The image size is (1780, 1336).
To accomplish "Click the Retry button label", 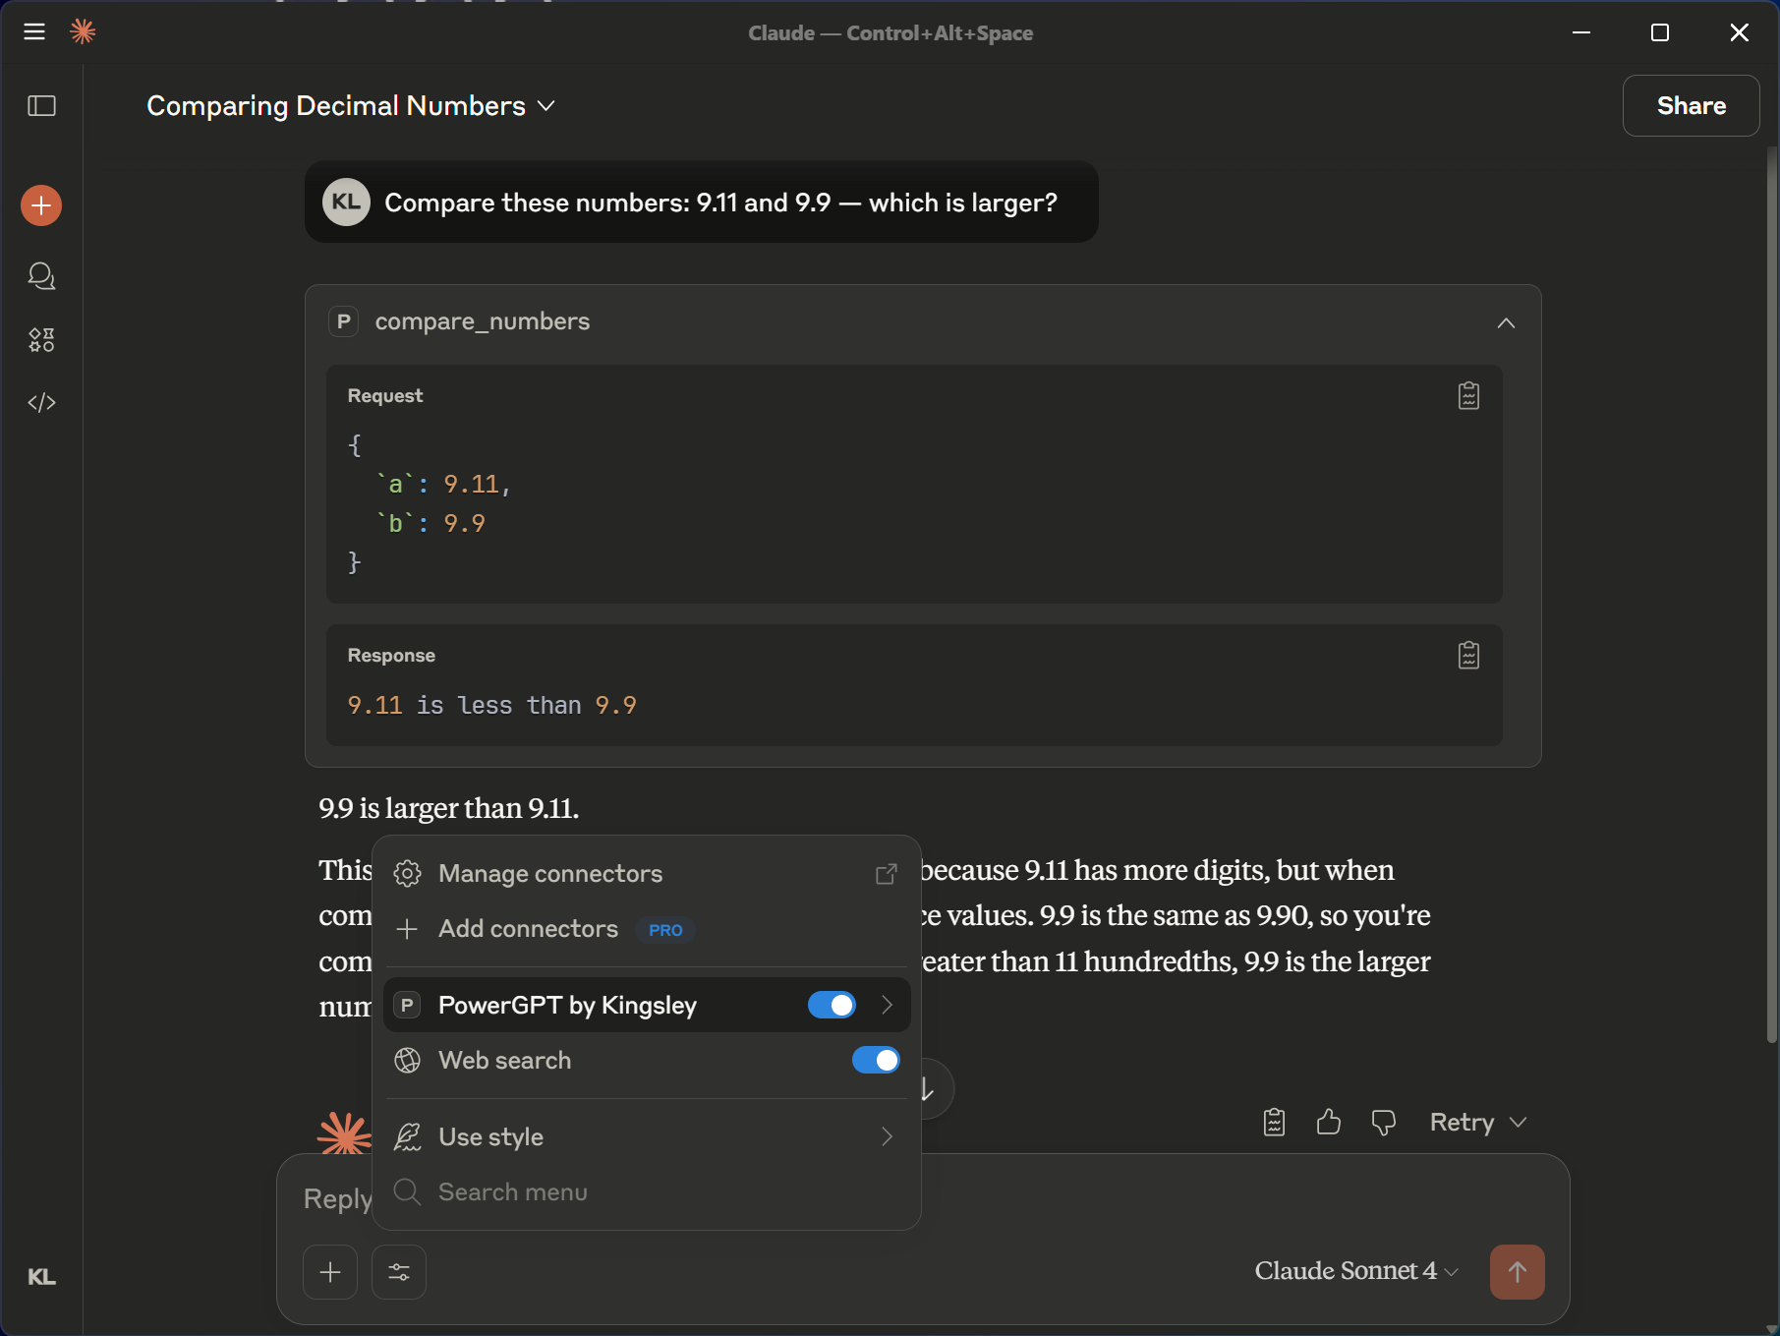I will 1462,1123.
